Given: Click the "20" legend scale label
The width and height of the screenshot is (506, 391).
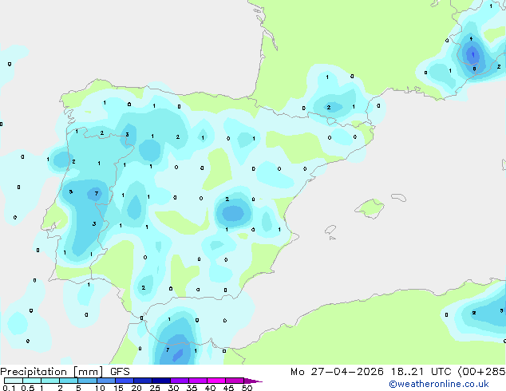Looking at the screenshot, I should [x=136, y=388].
